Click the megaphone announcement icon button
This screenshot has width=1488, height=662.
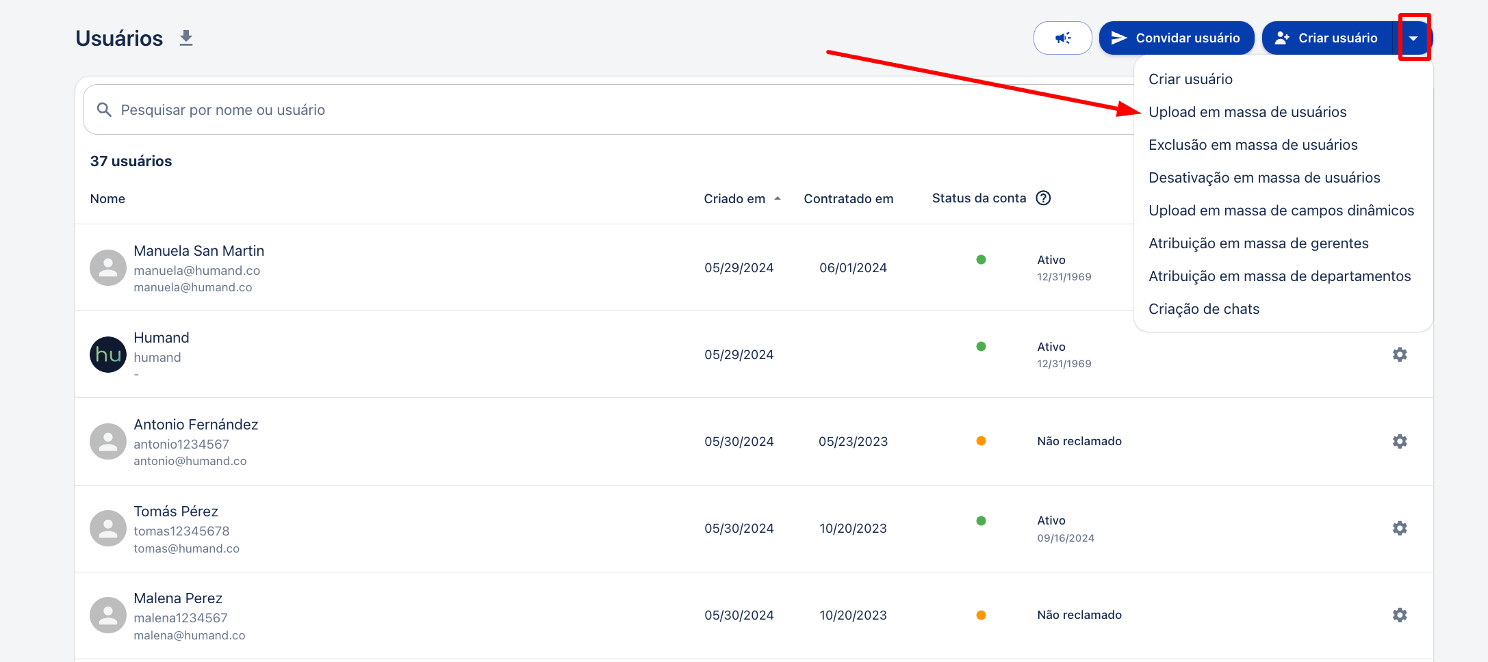pos(1062,38)
